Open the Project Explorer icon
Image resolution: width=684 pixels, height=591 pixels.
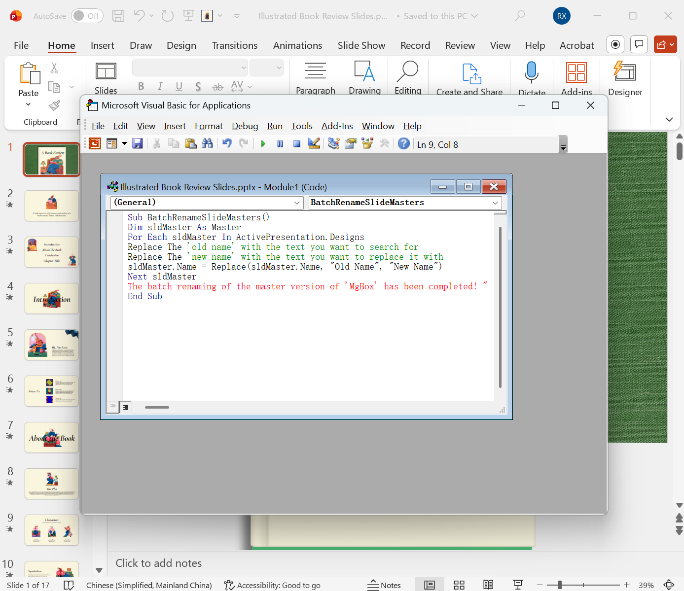click(x=334, y=143)
